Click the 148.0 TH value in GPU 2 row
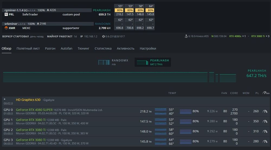 (146, 132)
